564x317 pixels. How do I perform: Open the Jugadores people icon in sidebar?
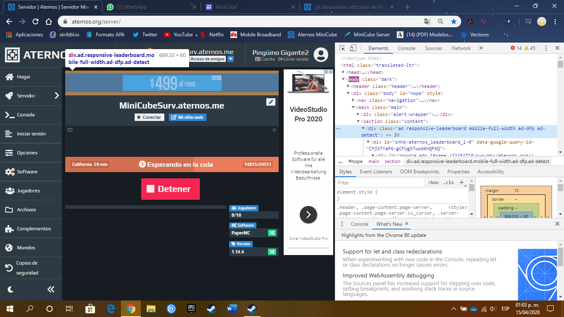pyautogui.click(x=10, y=191)
